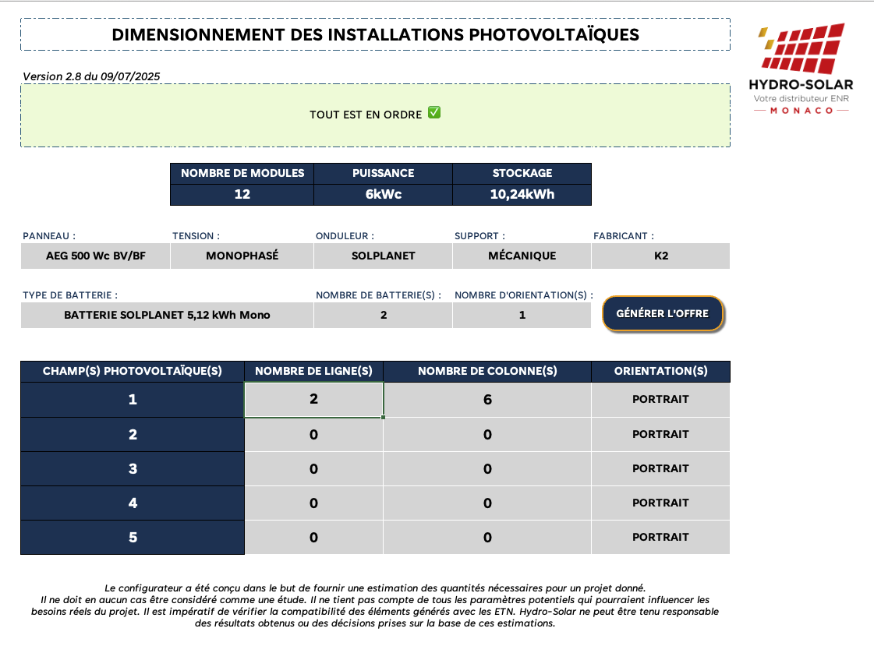This screenshot has height=653, width=874.
Task: Select colonnes cell for champ 2
Action: point(487,435)
